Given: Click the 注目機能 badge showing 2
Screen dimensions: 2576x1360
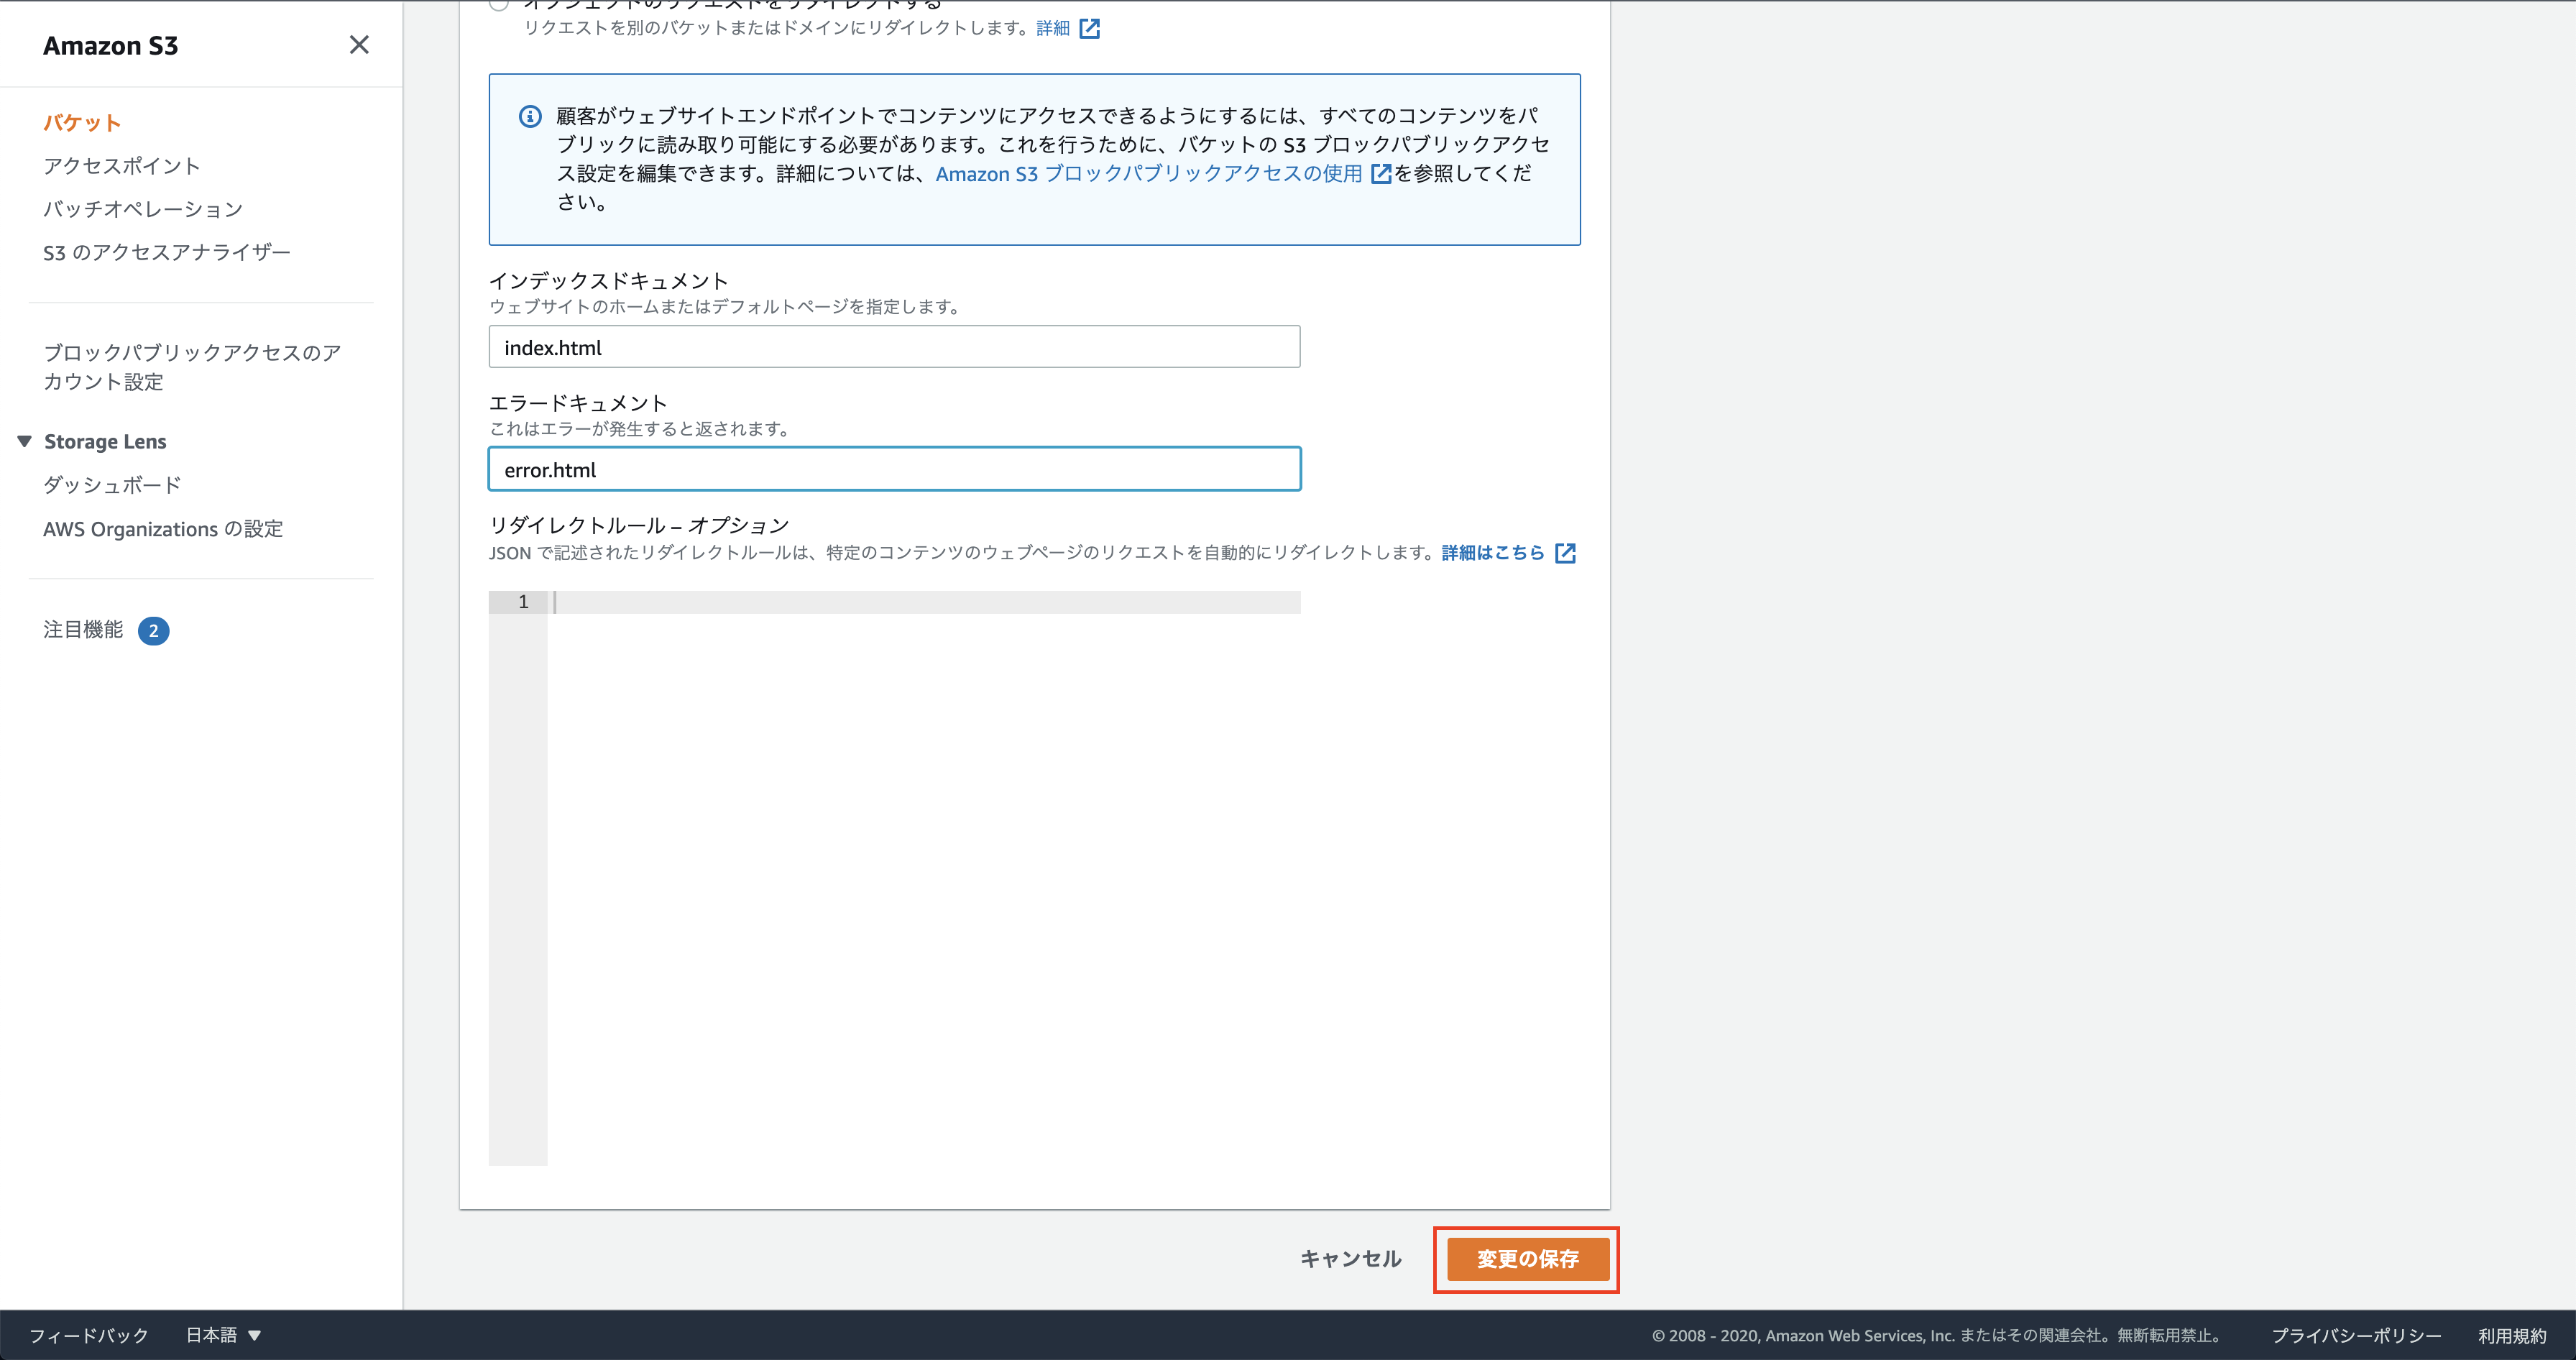Looking at the screenshot, I should click(153, 631).
